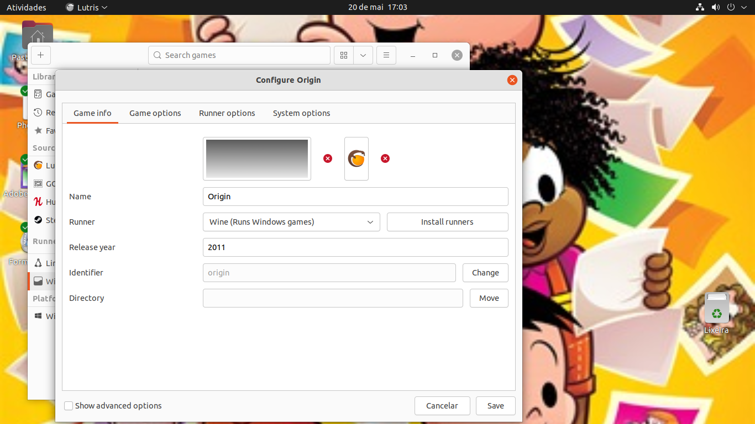
Task: Maximize the Lutris main window
Action: 435,55
